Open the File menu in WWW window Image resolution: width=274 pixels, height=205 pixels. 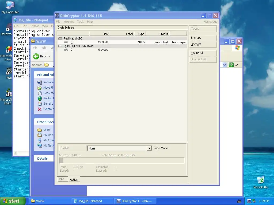tap(35, 48)
